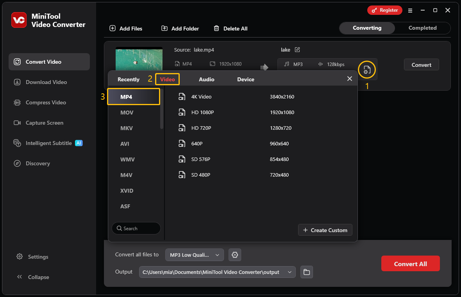Click the Convert All button

point(410,263)
